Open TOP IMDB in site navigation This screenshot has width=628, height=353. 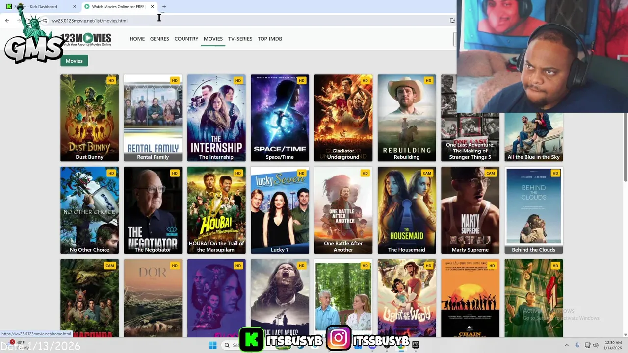(270, 39)
